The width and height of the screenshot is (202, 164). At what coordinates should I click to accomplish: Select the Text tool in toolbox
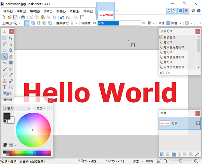coord(5,87)
